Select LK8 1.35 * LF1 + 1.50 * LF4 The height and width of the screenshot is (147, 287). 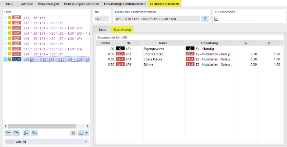pyautogui.click(x=47, y=54)
